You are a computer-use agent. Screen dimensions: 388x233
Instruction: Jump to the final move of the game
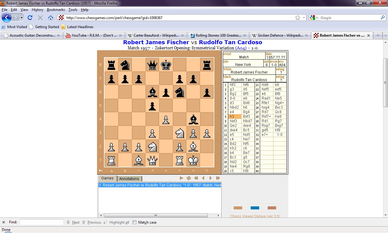click(218, 178)
